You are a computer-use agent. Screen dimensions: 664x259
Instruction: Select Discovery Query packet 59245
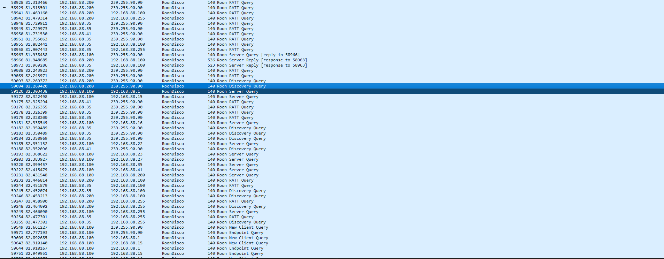pos(332,191)
